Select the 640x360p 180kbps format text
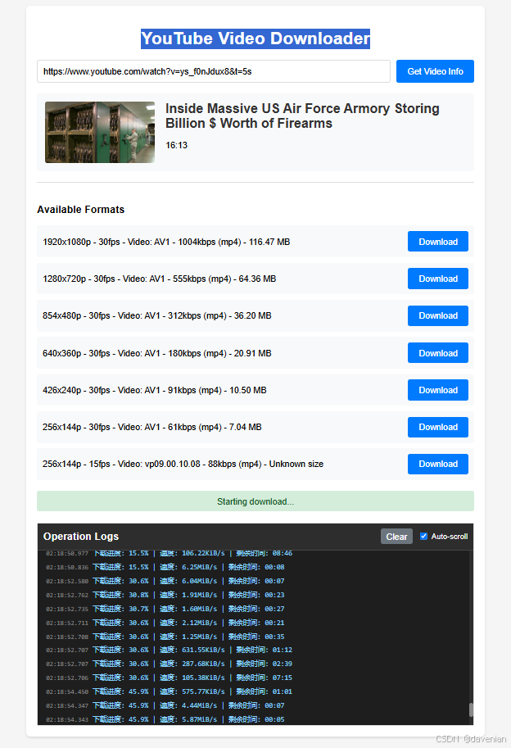511x748 pixels. point(157,353)
